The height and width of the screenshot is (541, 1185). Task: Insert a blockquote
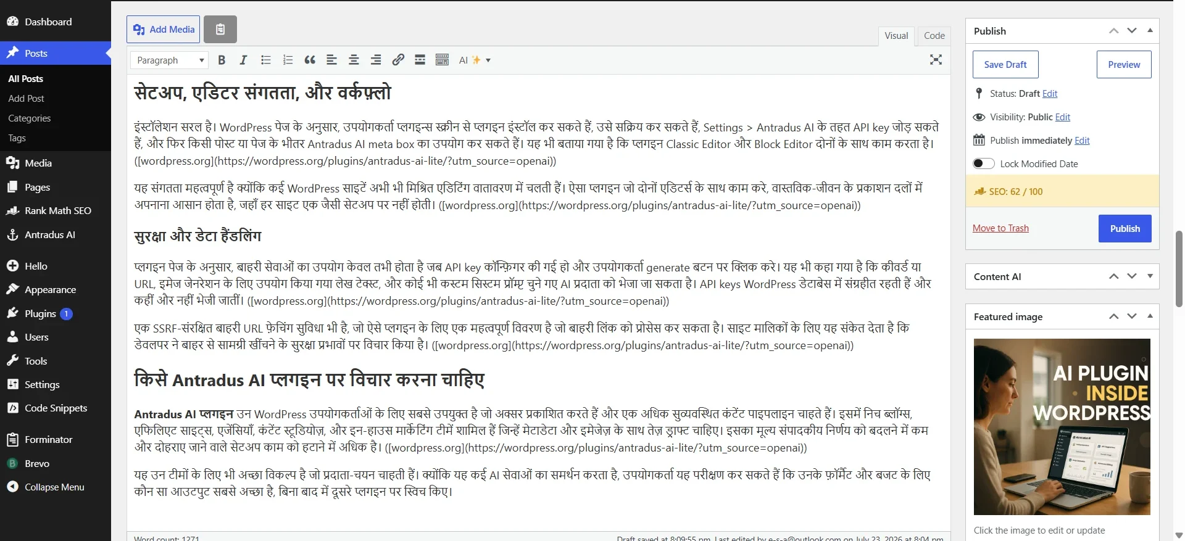310,60
